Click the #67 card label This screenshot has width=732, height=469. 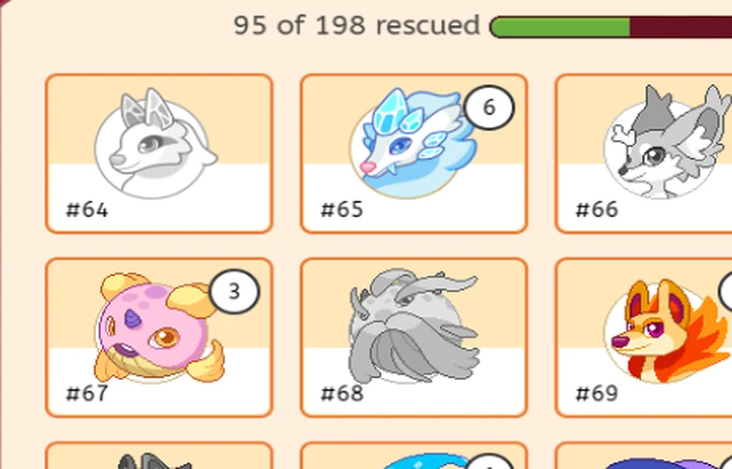click(x=87, y=393)
